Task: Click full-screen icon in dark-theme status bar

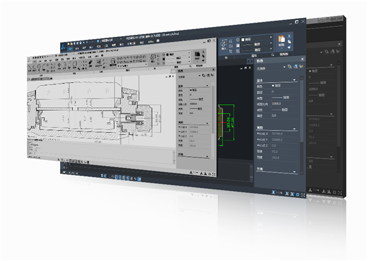Action: pyautogui.click(x=340, y=193)
